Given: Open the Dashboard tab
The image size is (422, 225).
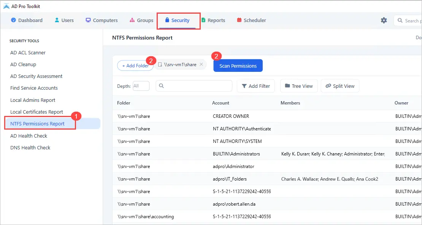Looking at the screenshot, I should [x=27, y=20].
